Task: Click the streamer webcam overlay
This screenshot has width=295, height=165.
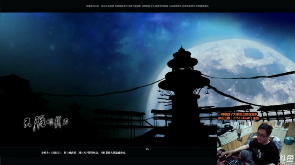Action: [x=256, y=143]
